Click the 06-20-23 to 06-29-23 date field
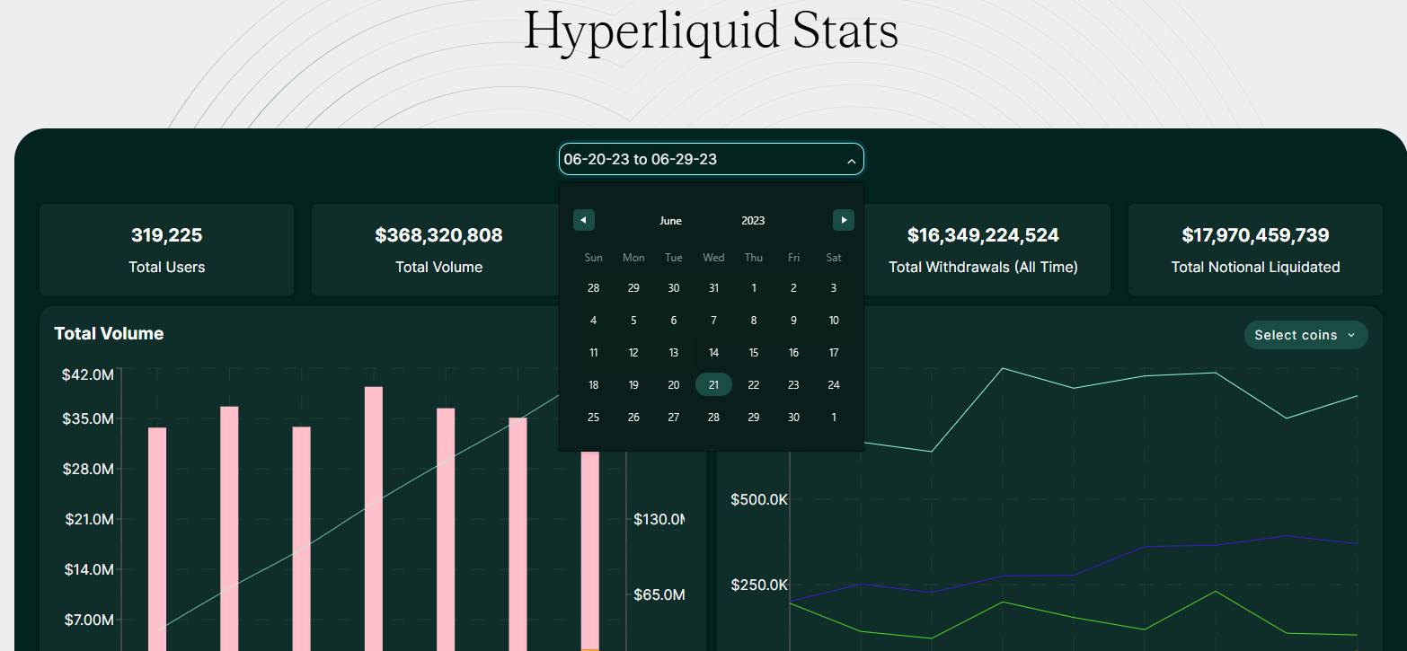1407x651 pixels. click(x=711, y=159)
